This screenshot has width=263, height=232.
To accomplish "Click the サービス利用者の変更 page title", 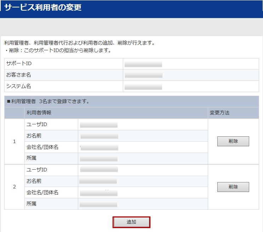I will click(43, 7).
